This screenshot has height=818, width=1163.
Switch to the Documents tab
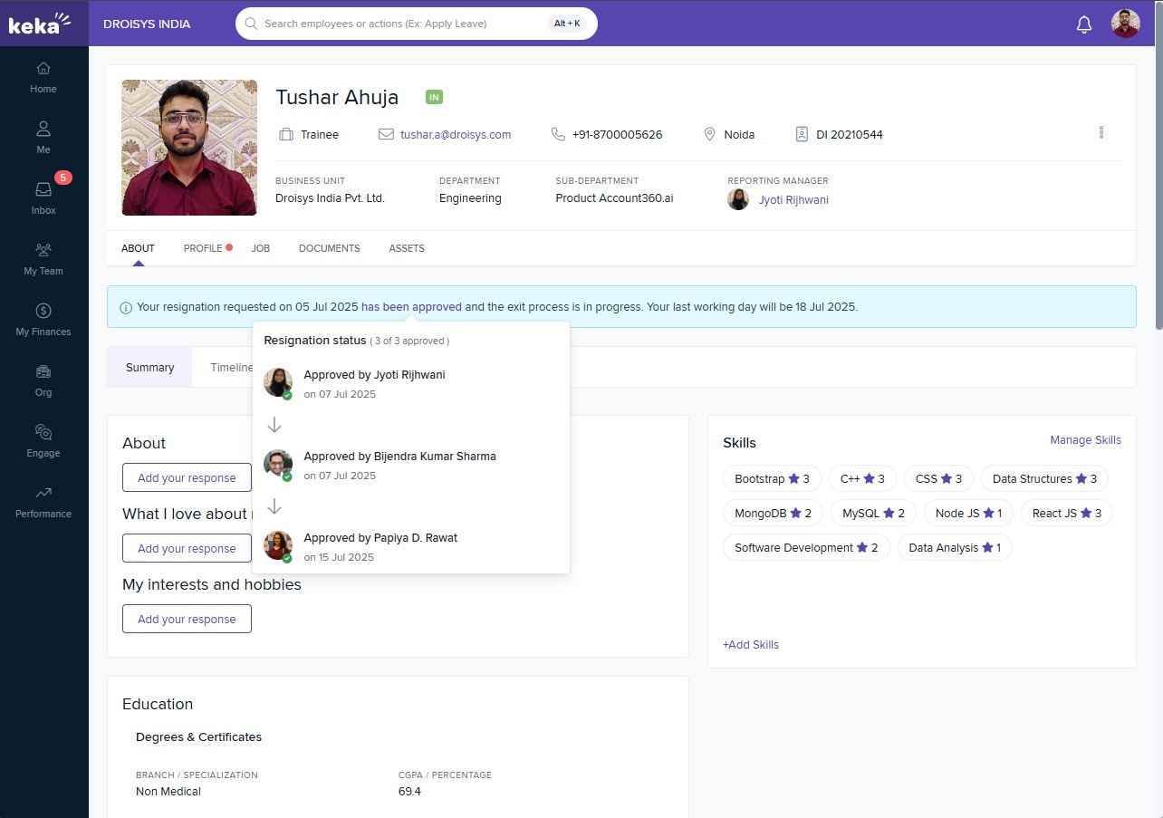329,248
